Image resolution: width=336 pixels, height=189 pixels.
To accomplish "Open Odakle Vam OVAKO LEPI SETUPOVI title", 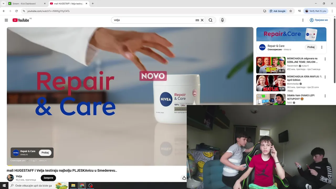I will pos(301,97).
